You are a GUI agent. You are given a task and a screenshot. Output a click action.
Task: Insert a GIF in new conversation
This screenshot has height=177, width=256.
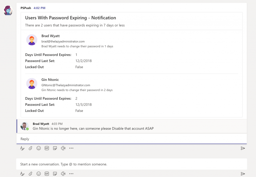click(47, 174)
